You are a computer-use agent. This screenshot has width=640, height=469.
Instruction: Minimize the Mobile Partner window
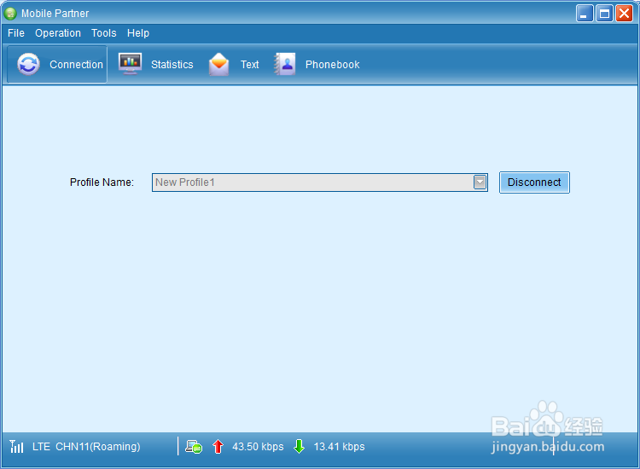coord(585,14)
